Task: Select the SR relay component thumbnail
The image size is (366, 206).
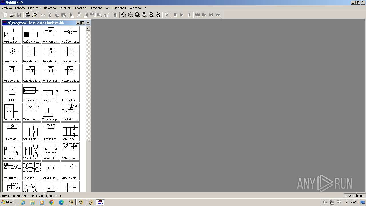Action: pos(12,54)
